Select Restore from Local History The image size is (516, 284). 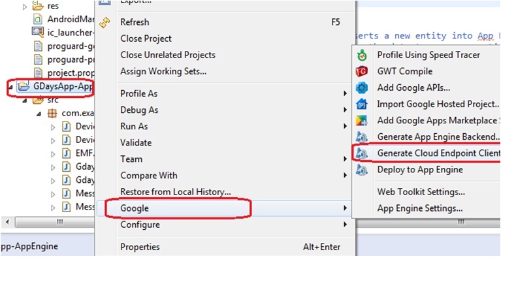pyautogui.click(x=175, y=192)
